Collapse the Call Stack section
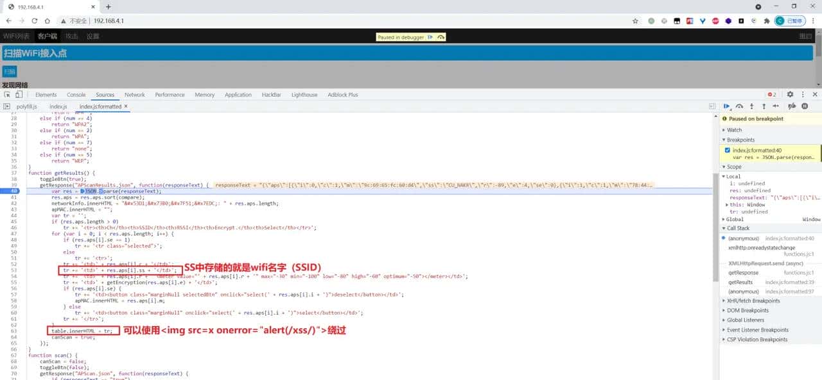 725,227
